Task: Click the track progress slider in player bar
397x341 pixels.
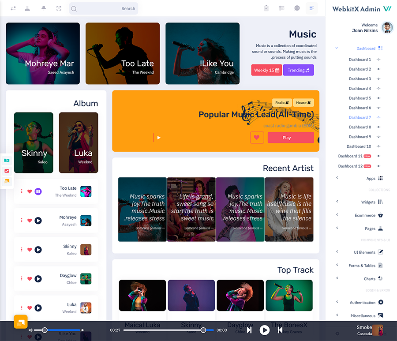Action: pyautogui.click(x=169, y=330)
